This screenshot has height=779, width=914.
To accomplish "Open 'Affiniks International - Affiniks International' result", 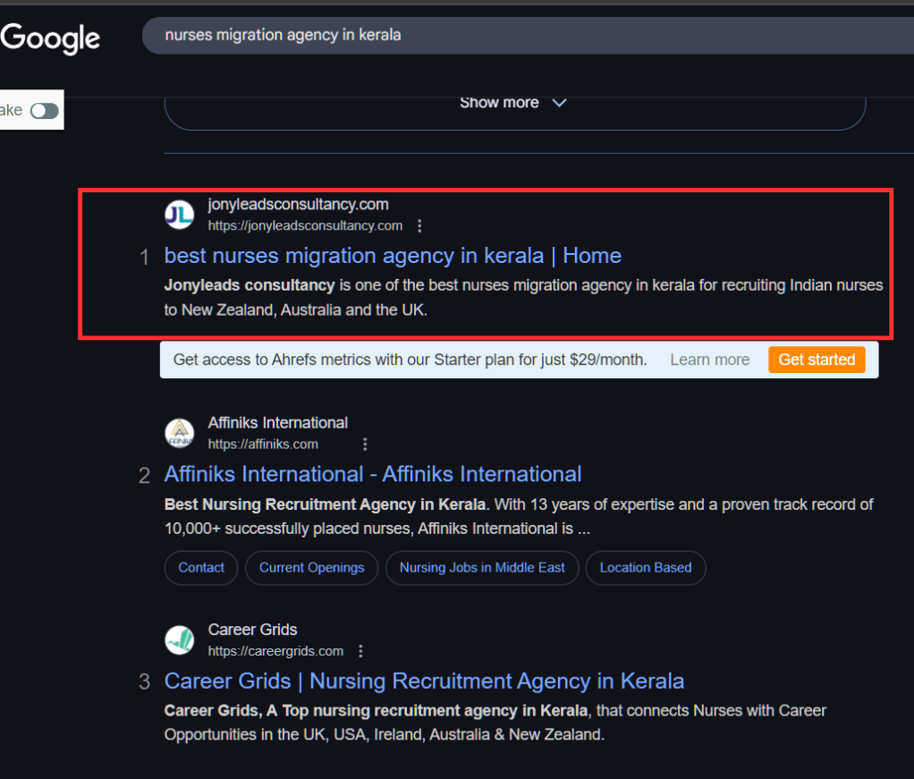I will coord(373,474).
